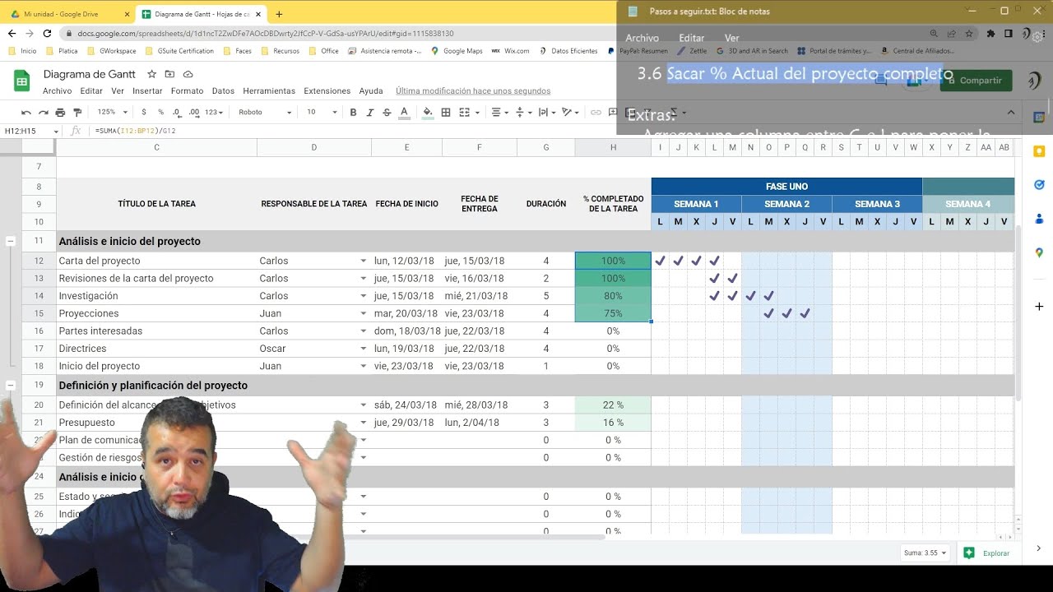Uncheck Carta del proyecto Tuesday week 1 tick
Image resolution: width=1053 pixels, height=592 pixels.
tap(678, 261)
